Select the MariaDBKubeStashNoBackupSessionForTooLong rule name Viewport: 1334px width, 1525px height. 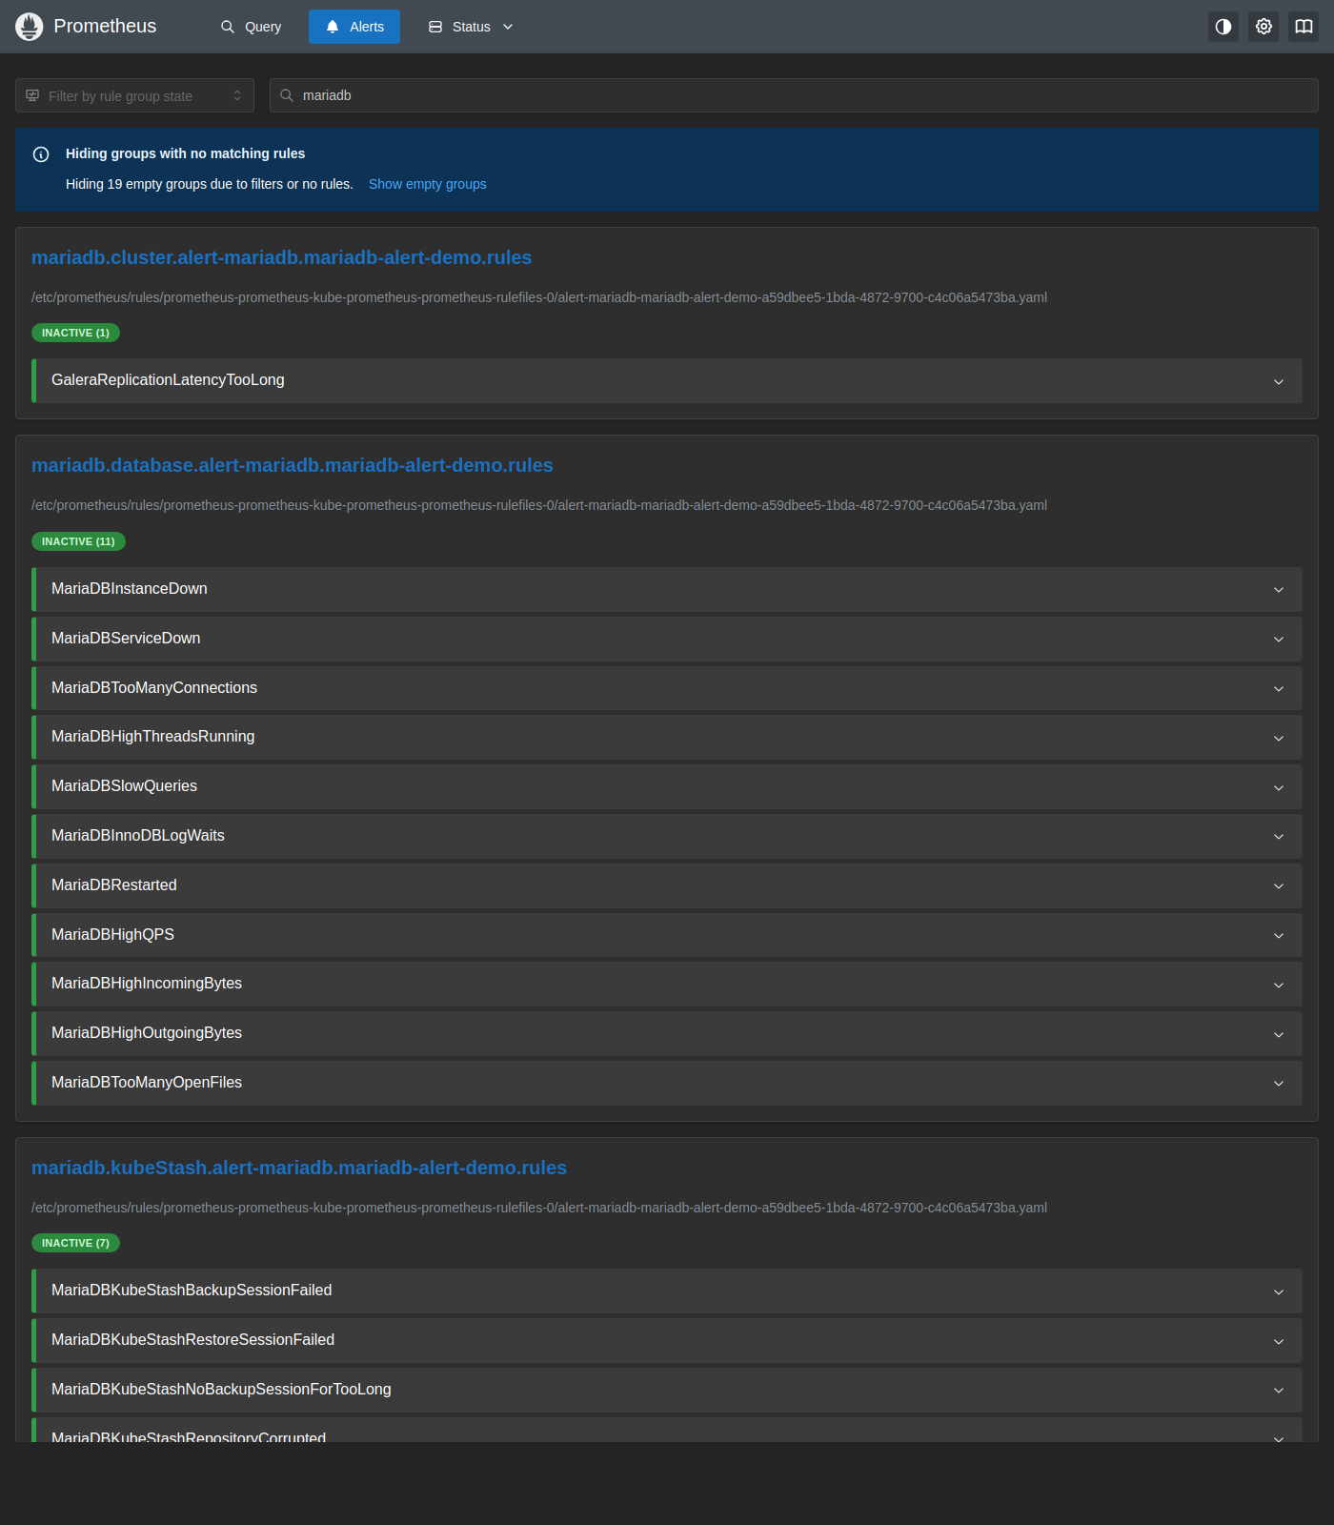tap(221, 1389)
